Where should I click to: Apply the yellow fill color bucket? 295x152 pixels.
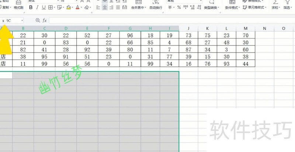(x=69, y=7)
